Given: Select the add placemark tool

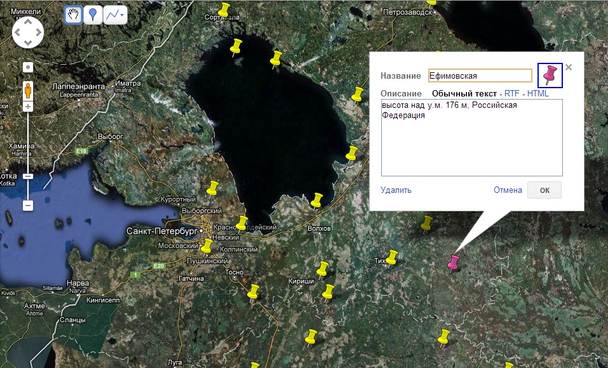Looking at the screenshot, I should [93, 15].
